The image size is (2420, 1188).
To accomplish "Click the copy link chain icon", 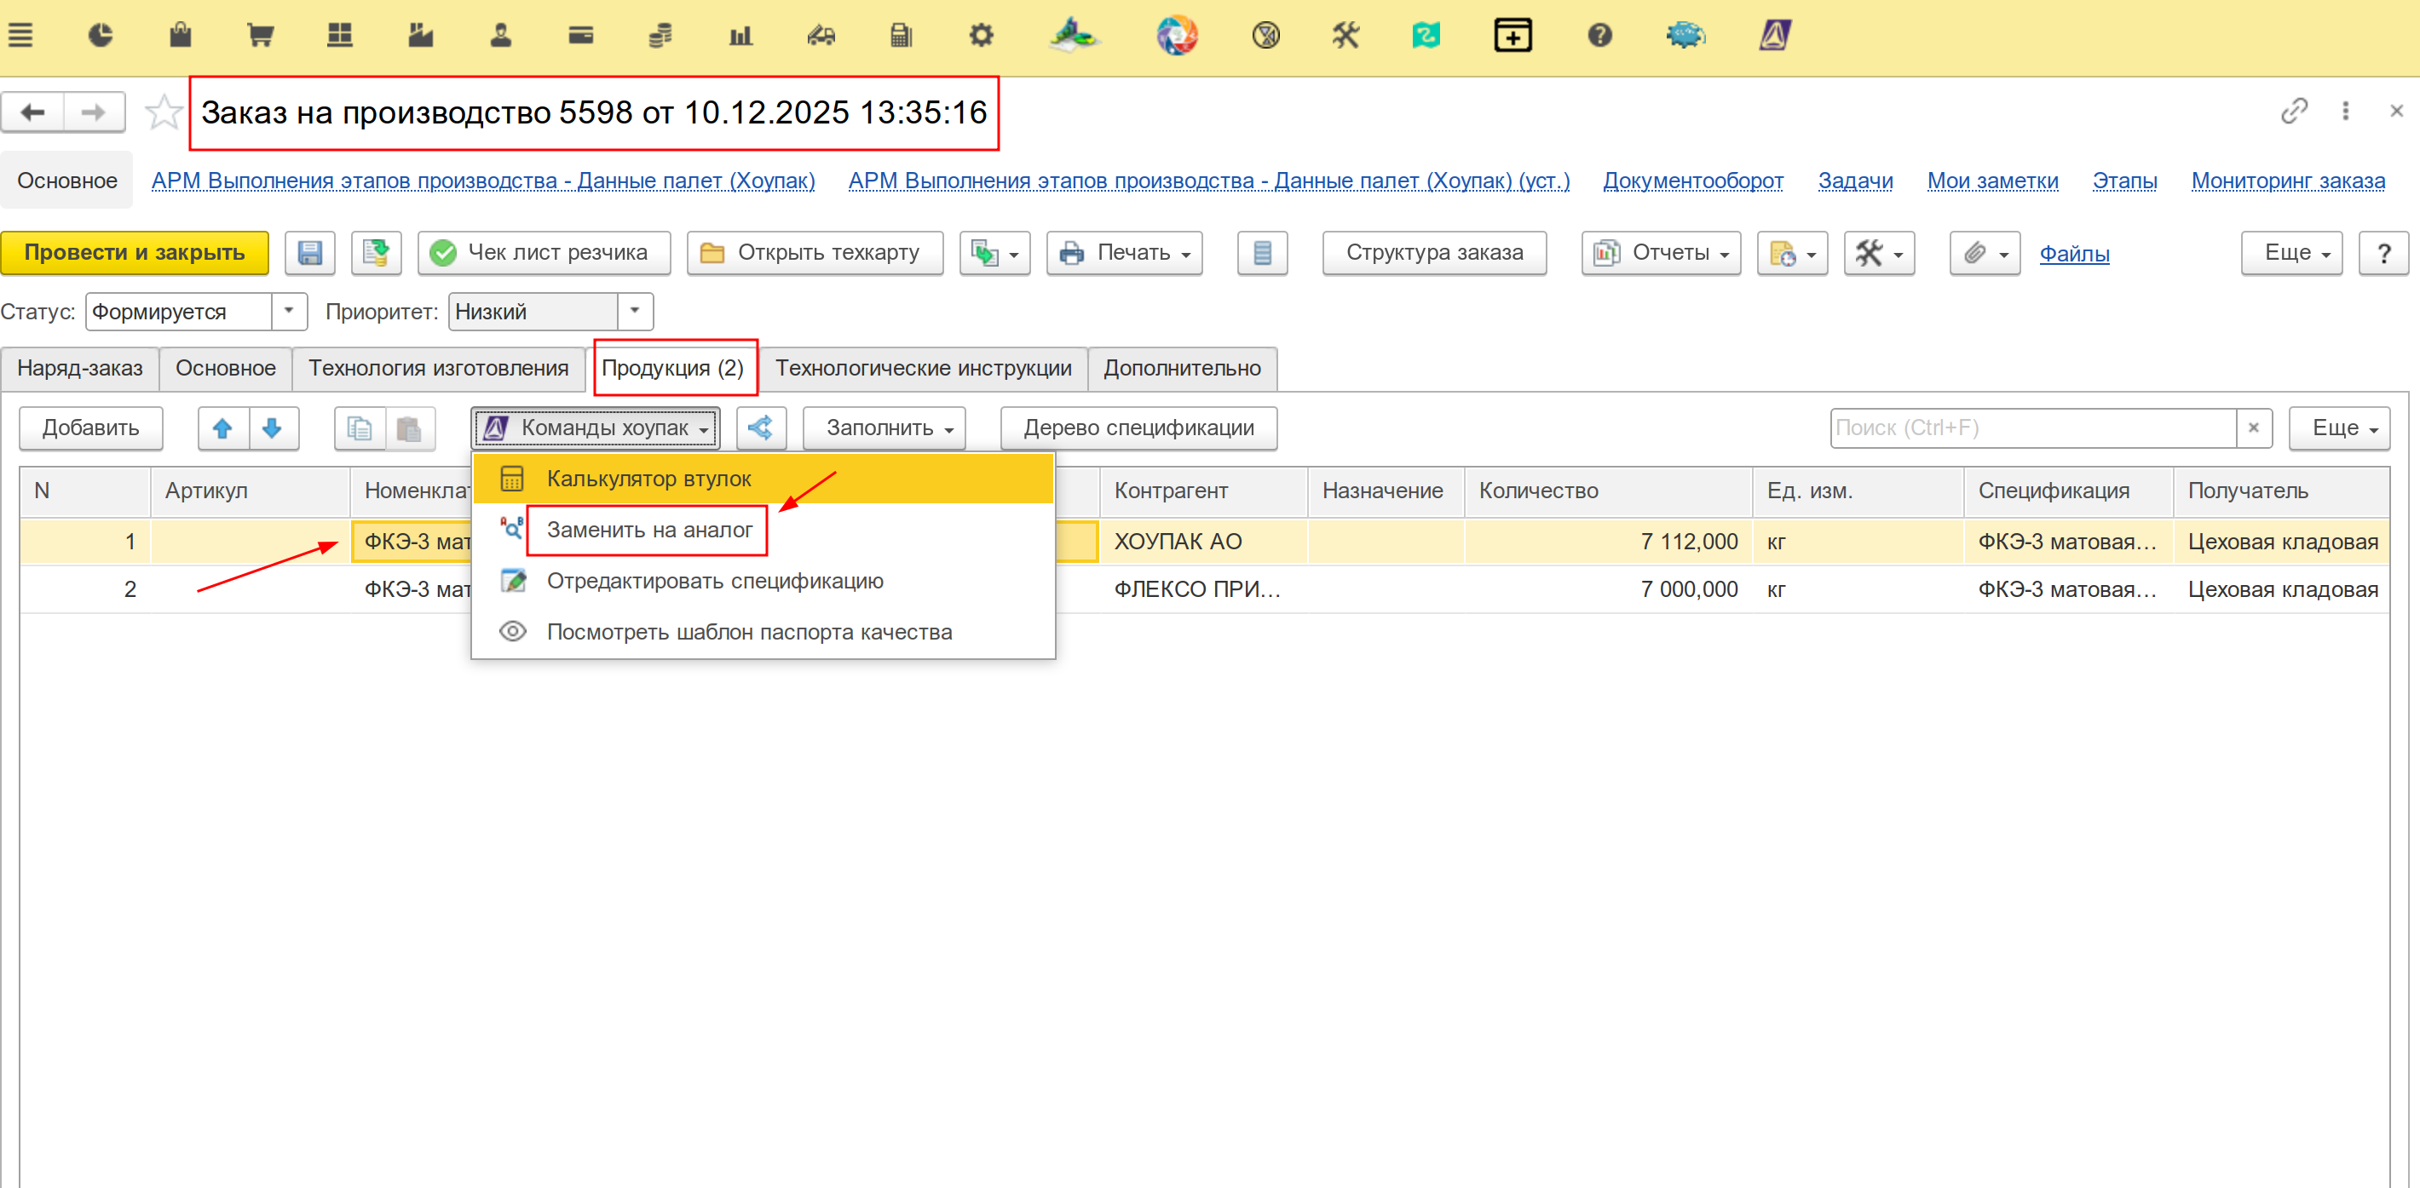I will pyautogui.click(x=2293, y=111).
